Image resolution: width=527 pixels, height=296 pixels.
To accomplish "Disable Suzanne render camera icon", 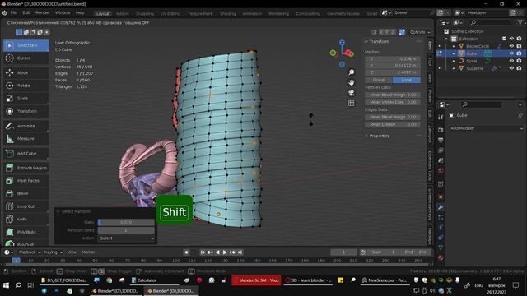I will click(519, 68).
